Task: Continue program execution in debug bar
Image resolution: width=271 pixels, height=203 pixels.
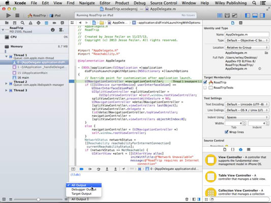Action: [x=90, y=169]
